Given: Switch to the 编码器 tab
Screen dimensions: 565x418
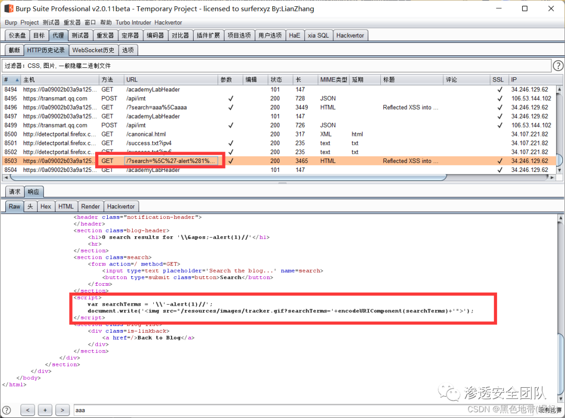Looking at the screenshot, I should tap(155, 36).
